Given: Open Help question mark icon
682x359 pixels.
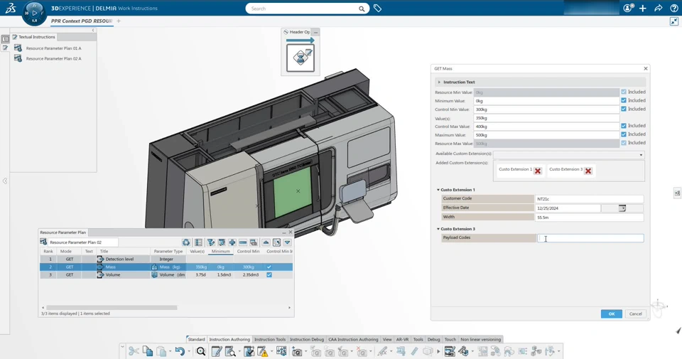Looking at the screenshot, I should click(674, 9).
